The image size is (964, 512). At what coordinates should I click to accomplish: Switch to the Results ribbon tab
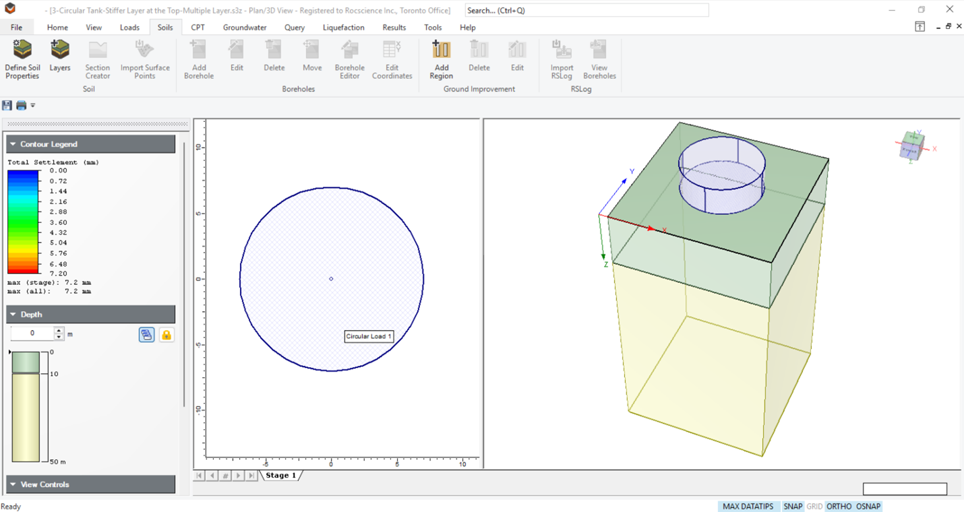(x=394, y=28)
